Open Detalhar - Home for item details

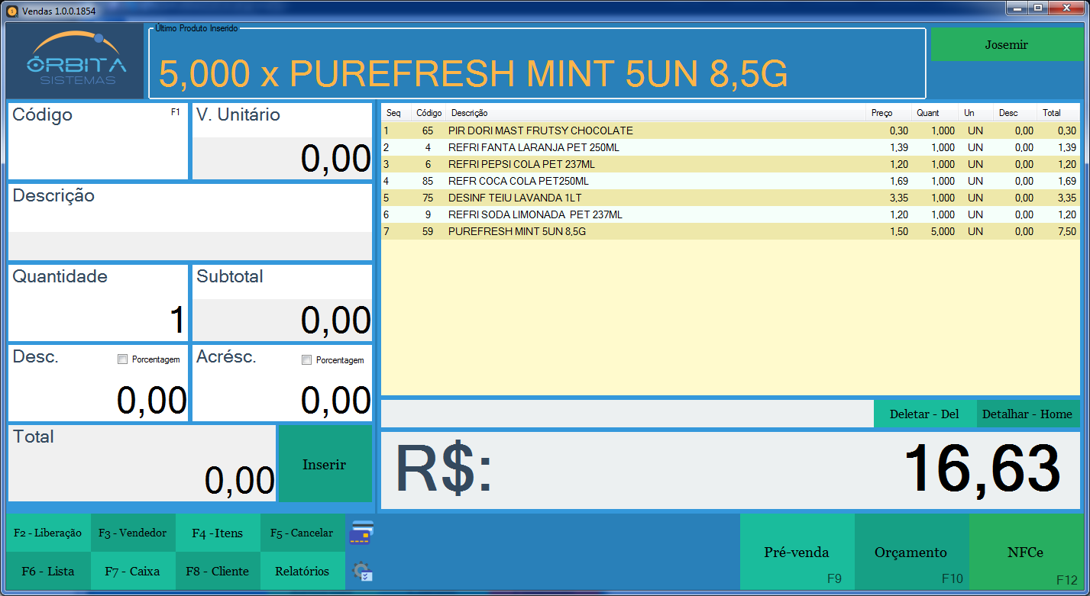click(x=1027, y=414)
